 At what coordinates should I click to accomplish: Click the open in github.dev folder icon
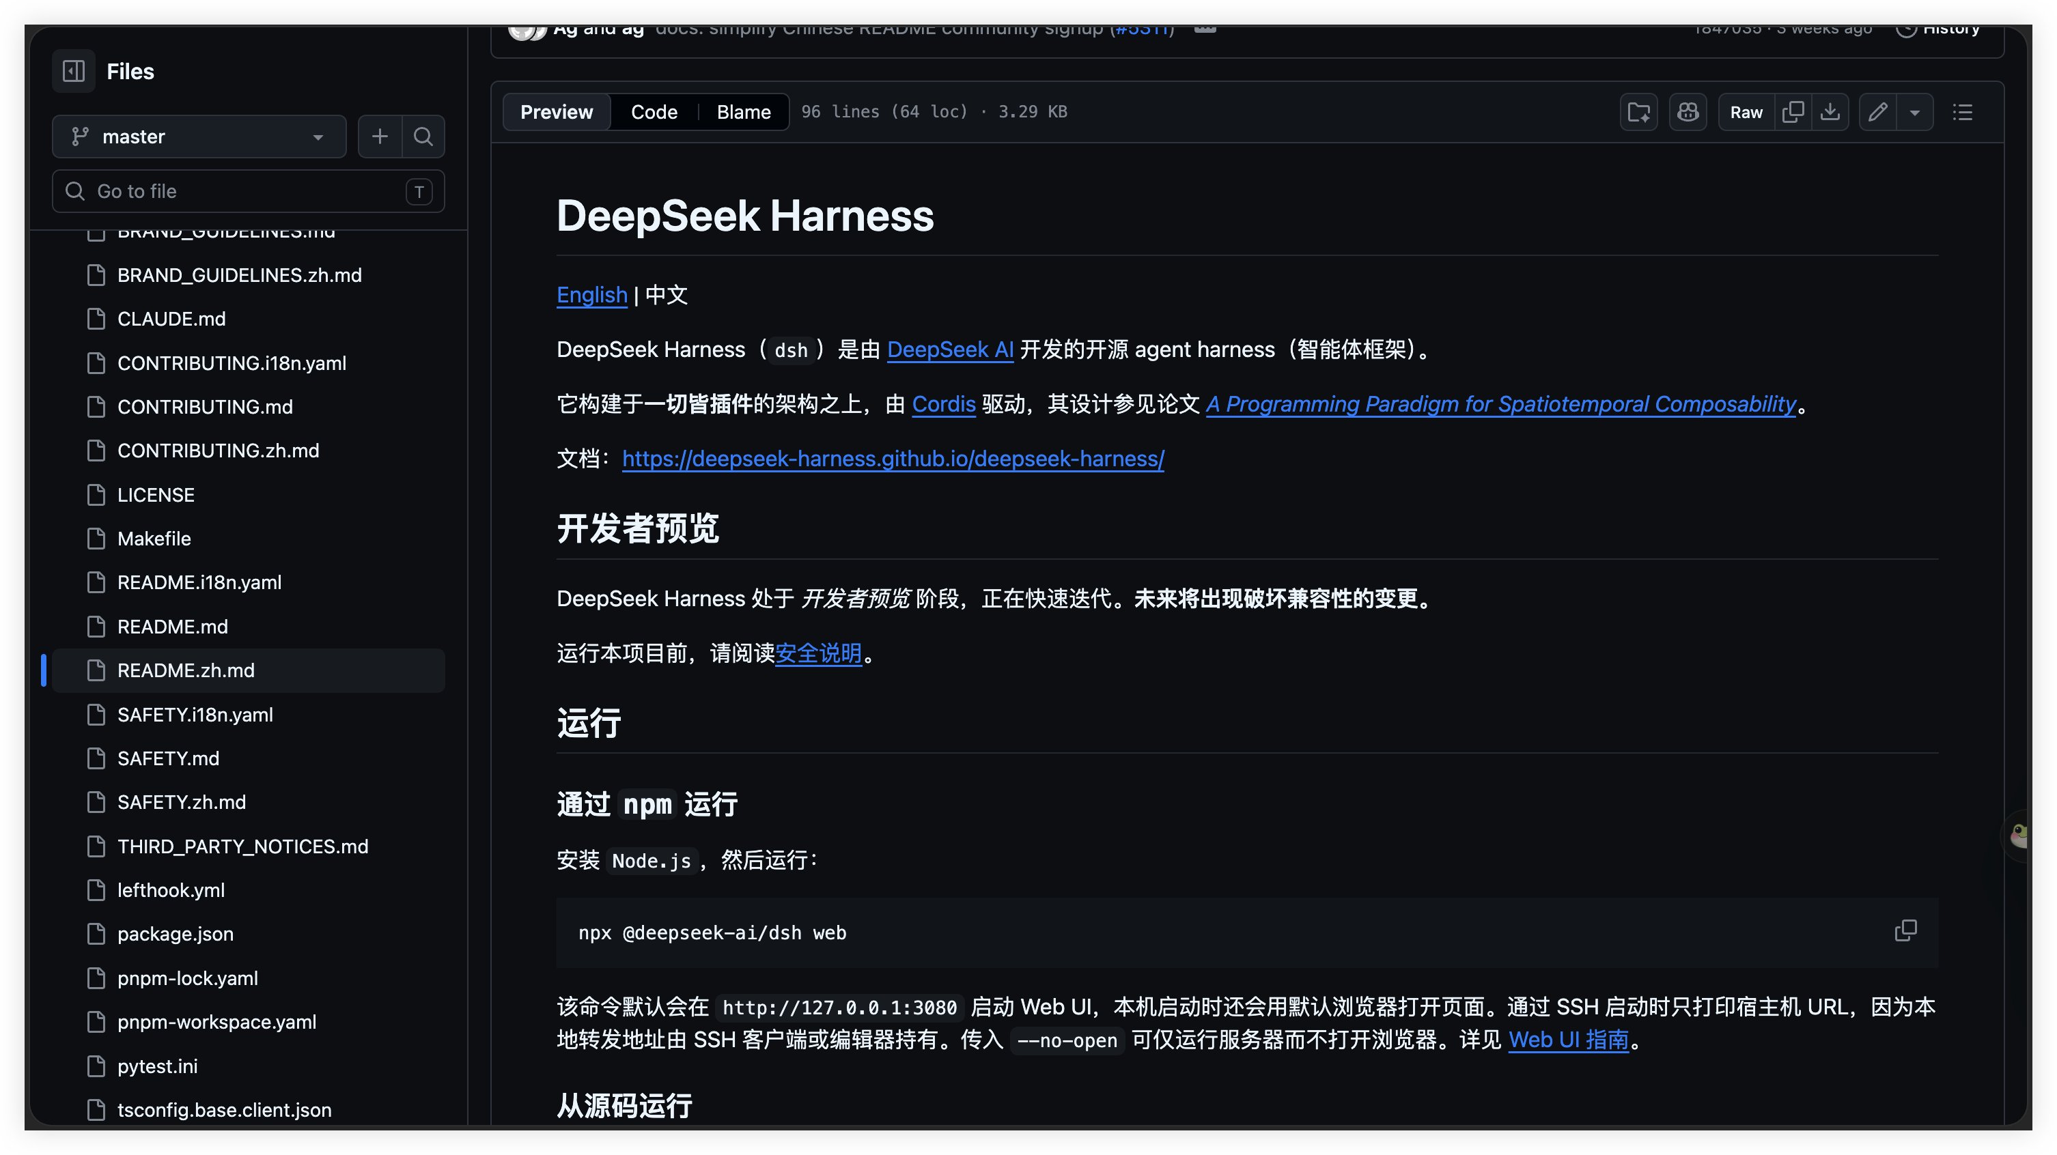pyautogui.click(x=1638, y=112)
